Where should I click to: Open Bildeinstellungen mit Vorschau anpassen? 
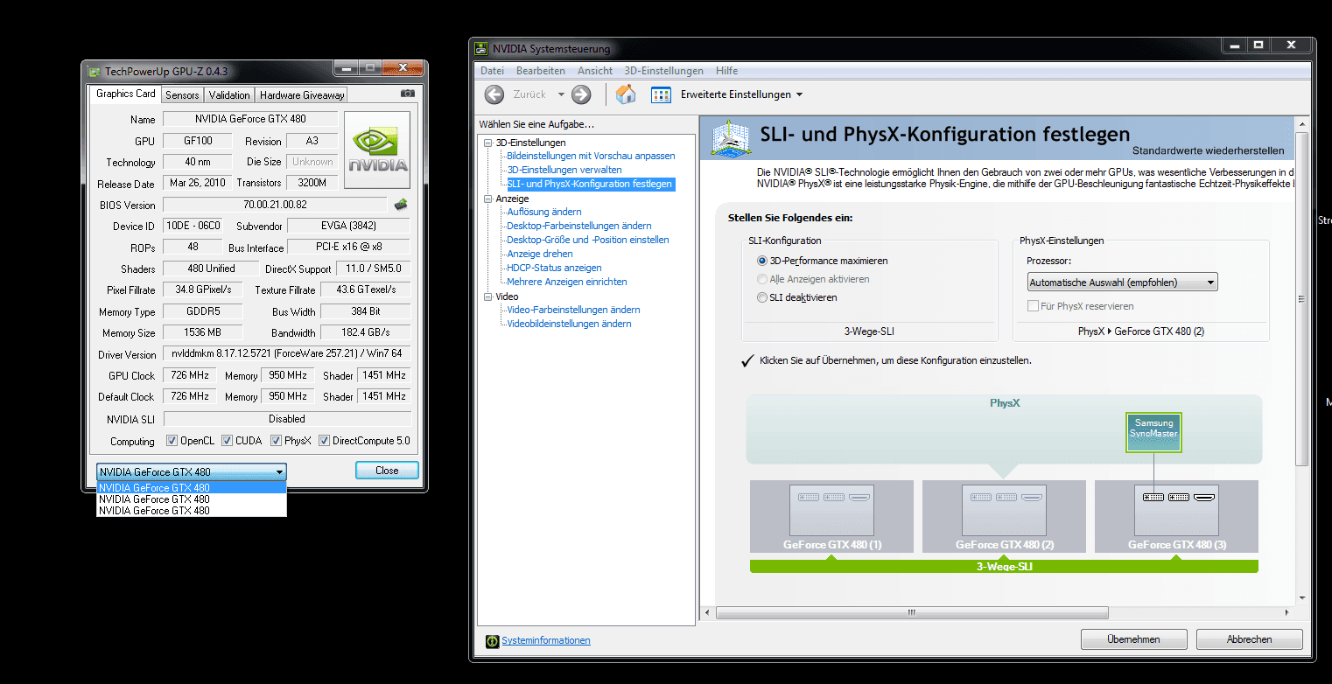591,156
